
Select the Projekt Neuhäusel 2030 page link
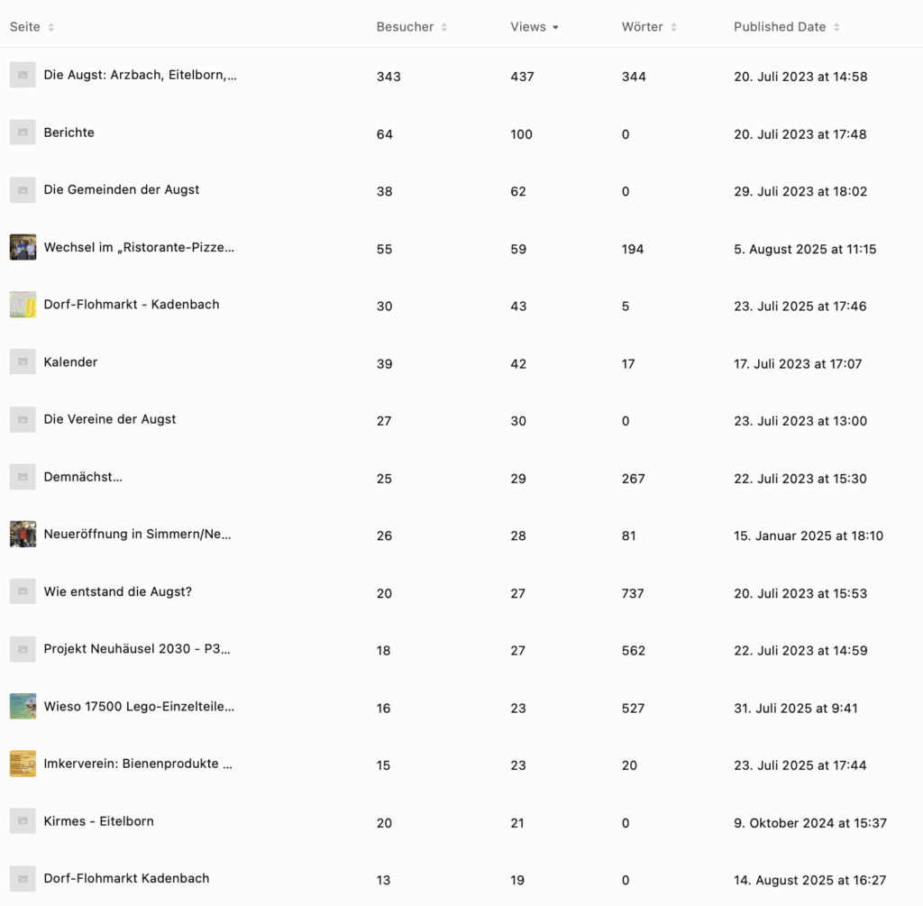click(x=137, y=649)
